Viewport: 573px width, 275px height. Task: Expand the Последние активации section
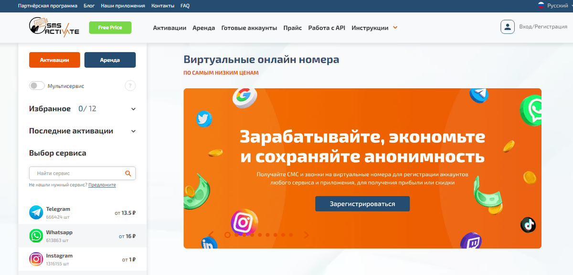tap(133, 131)
